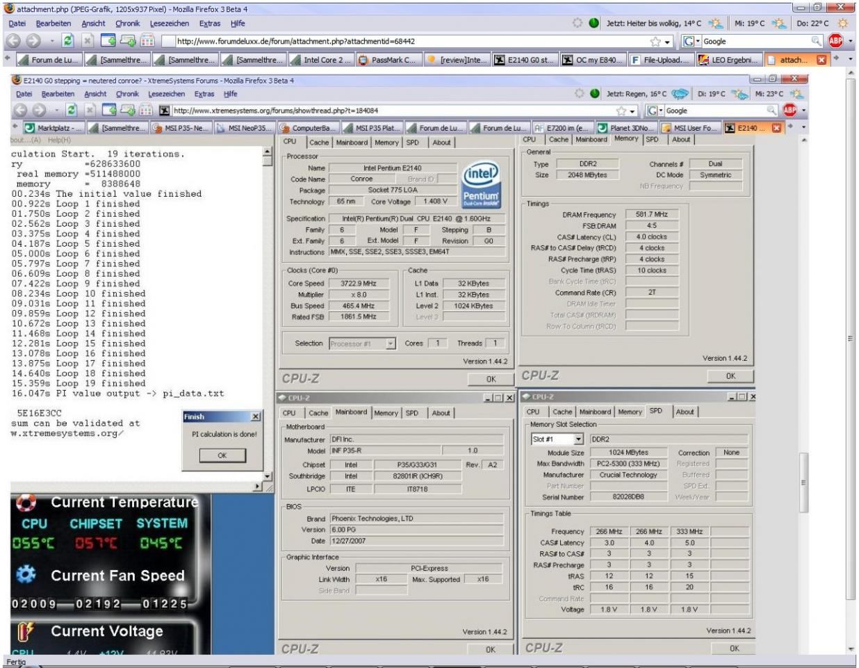Click the Intel Pentium logo in CPU-Z
Image resolution: width=859 pixels, height=668 pixels.
coord(481,185)
